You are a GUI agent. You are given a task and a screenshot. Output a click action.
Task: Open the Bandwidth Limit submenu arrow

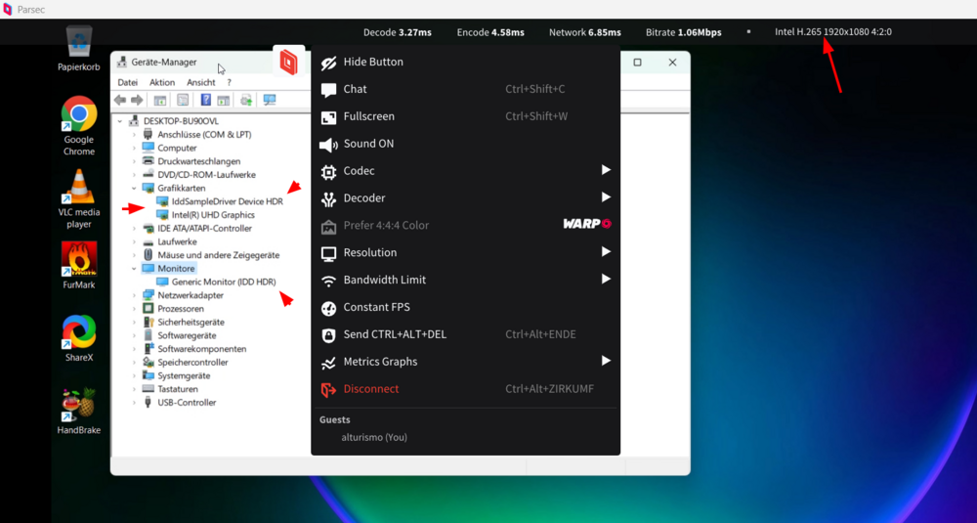point(606,280)
